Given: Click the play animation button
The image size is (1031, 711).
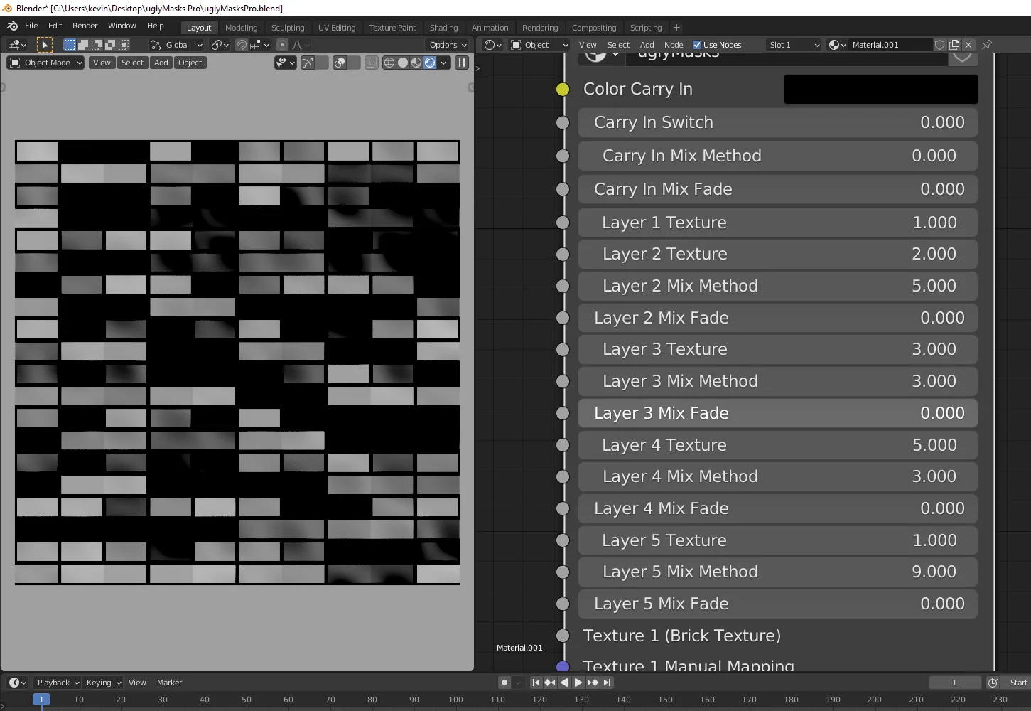Looking at the screenshot, I should 578,683.
